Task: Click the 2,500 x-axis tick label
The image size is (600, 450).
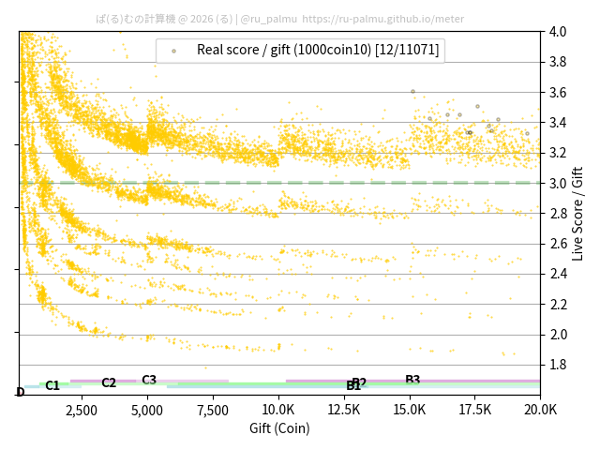Action: (x=82, y=410)
